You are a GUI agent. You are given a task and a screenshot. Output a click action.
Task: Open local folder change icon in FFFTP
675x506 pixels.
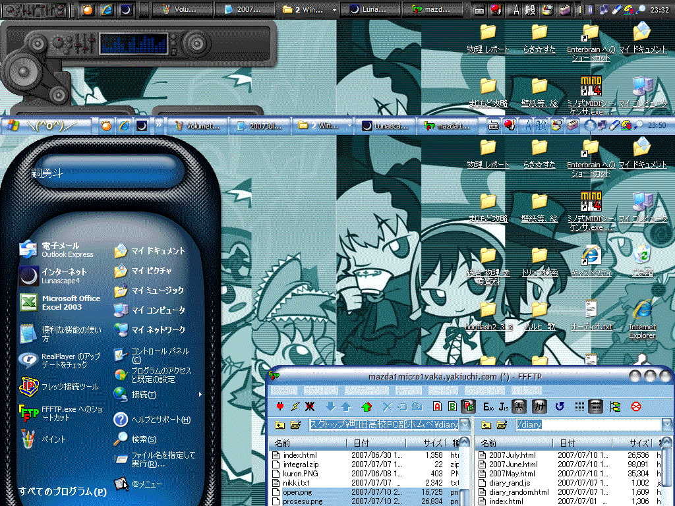(295, 425)
